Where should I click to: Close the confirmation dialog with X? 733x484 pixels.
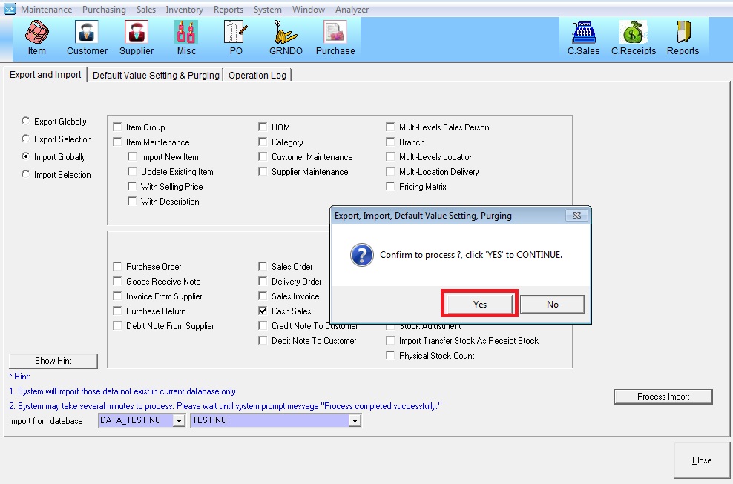pos(576,216)
